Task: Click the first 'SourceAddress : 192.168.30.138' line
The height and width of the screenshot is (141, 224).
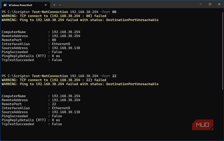Action: click(41, 48)
